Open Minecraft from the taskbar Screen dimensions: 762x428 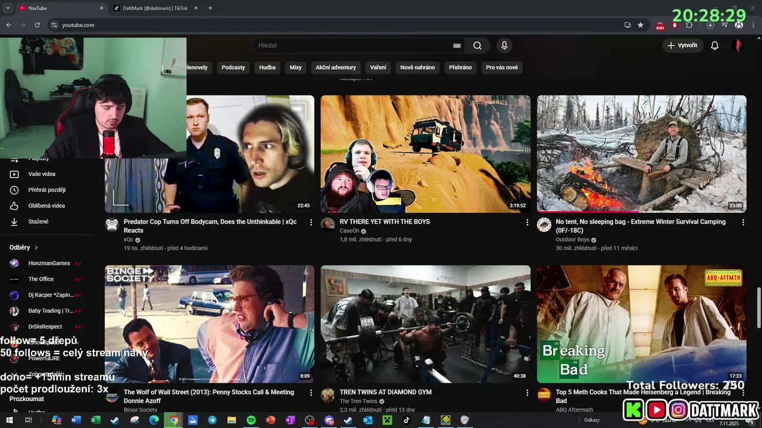pyautogui.click(x=387, y=420)
